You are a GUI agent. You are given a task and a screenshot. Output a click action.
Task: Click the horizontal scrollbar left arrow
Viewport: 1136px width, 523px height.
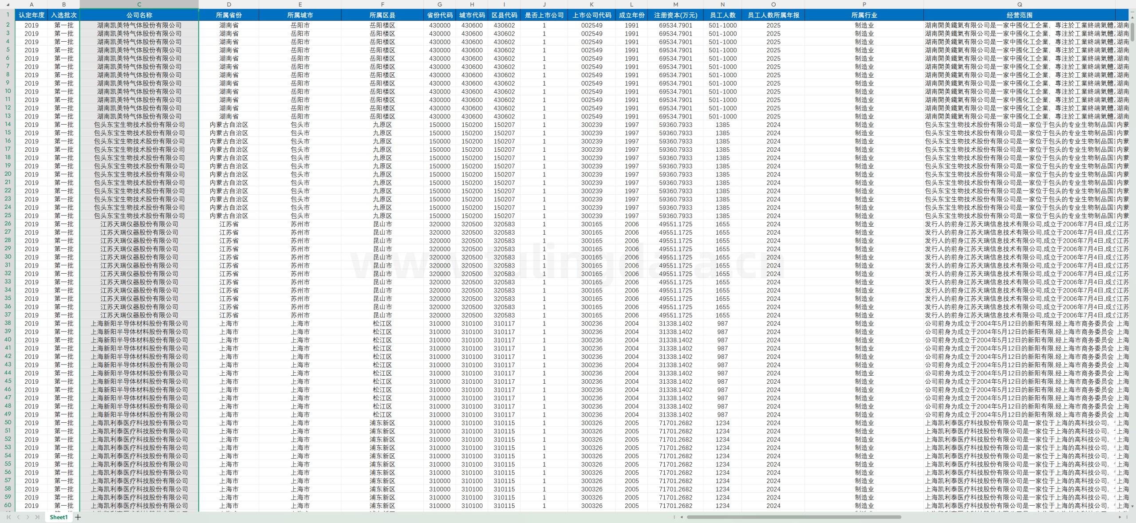682,517
